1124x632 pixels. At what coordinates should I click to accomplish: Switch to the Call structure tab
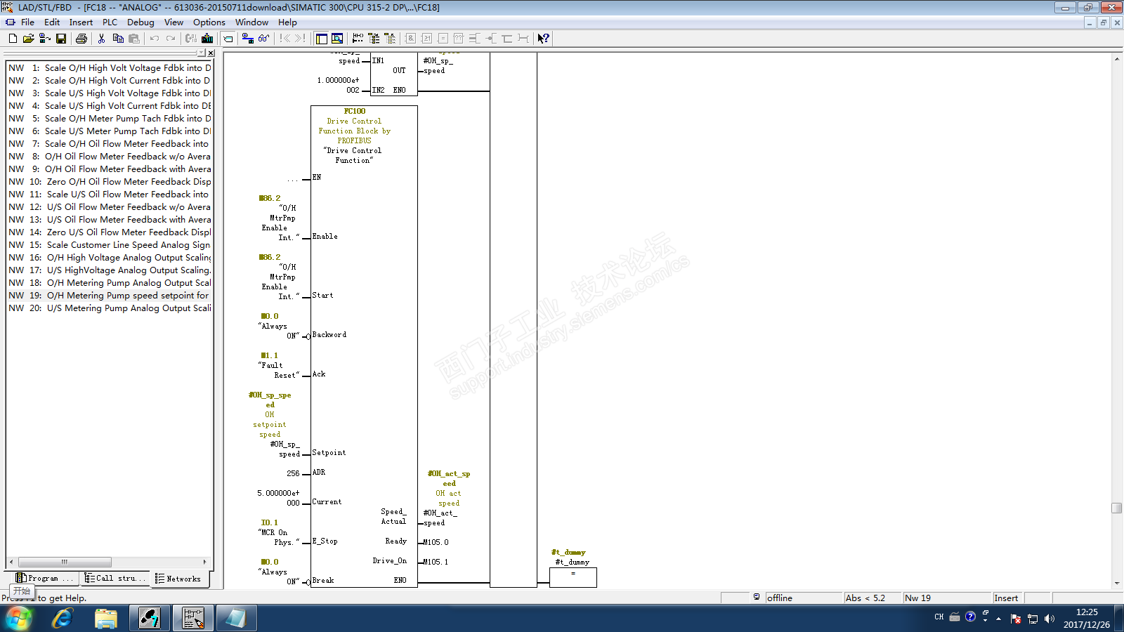[x=115, y=579]
